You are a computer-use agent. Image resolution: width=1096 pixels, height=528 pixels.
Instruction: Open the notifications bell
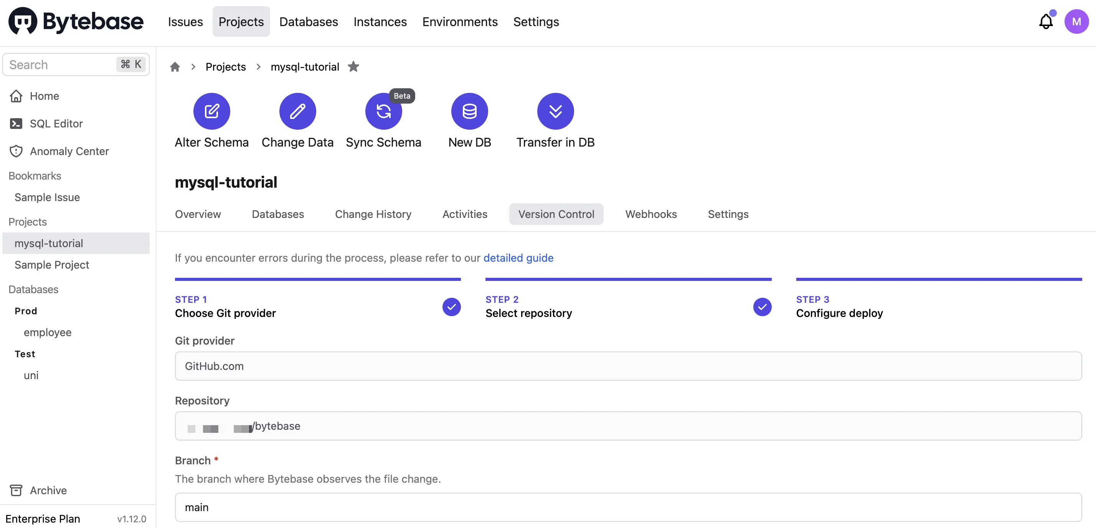point(1046,22)
